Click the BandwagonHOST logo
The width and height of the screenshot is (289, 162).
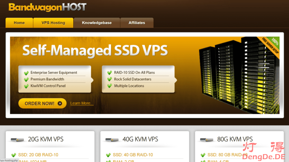click(x=47, y=7)
